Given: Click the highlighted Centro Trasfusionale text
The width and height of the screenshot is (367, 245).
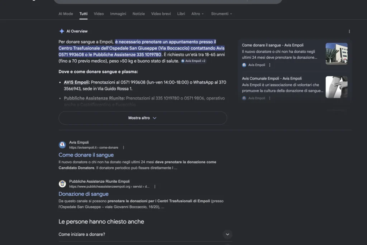Looking at the screenshot, I should [x=141, y=48].
